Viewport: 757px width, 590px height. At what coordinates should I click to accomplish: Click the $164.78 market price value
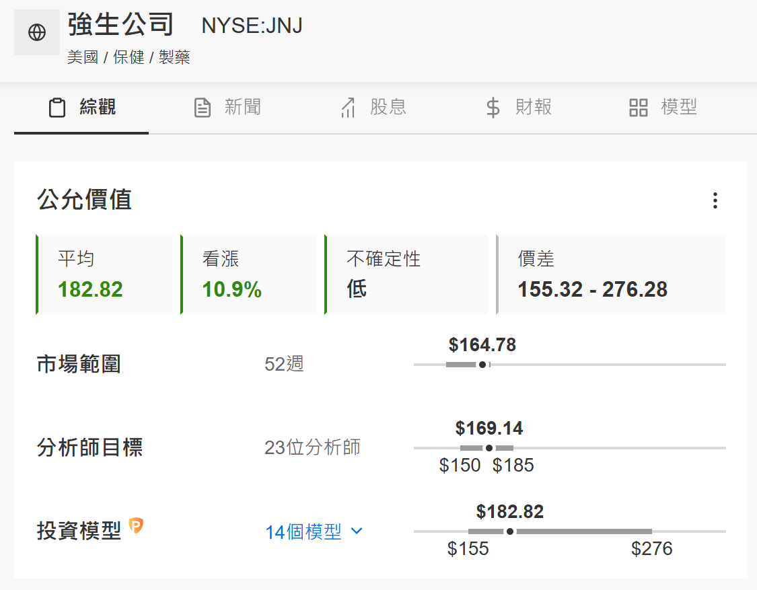pyautogui.click(x=482, y=344)
